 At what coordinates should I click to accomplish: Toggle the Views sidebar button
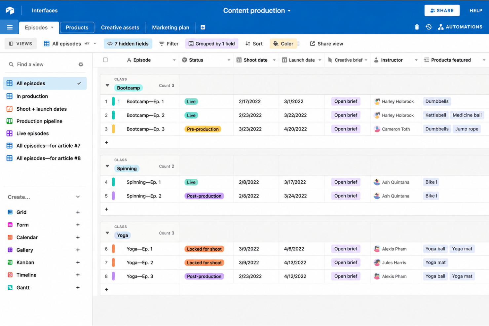(x=20, y=44)
